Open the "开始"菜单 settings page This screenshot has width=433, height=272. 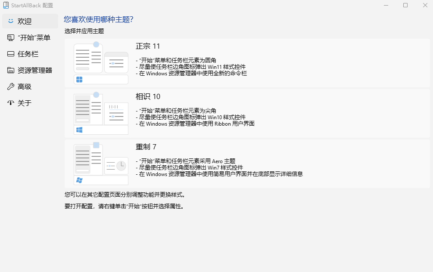[x=30, y=37]
